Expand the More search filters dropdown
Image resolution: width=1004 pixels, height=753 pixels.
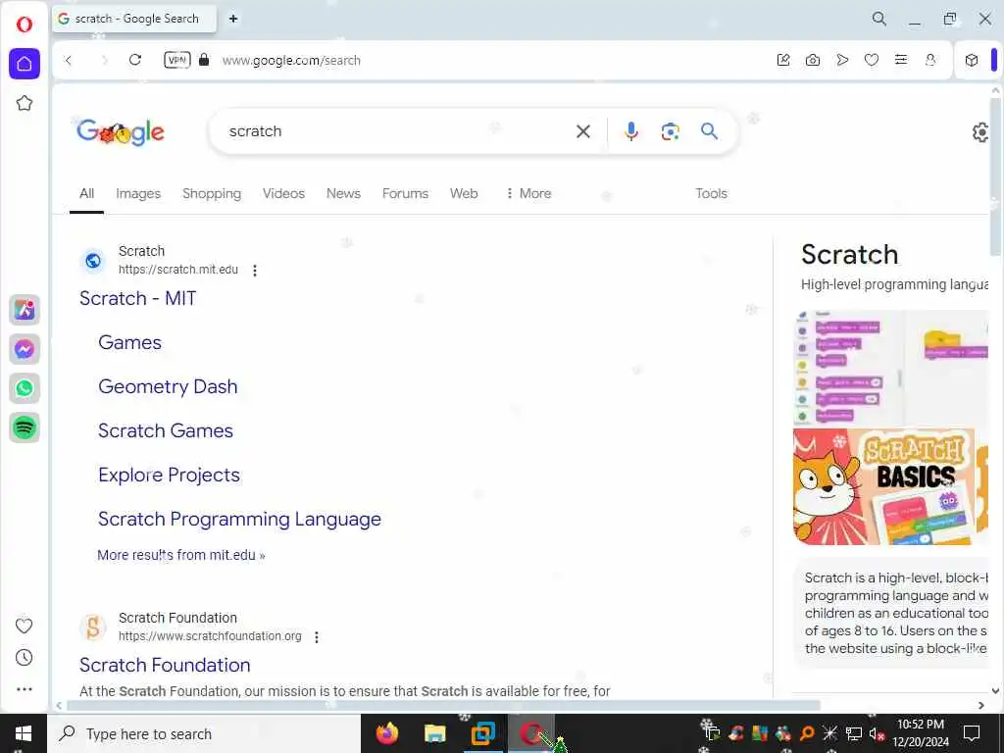coord(528,193)
